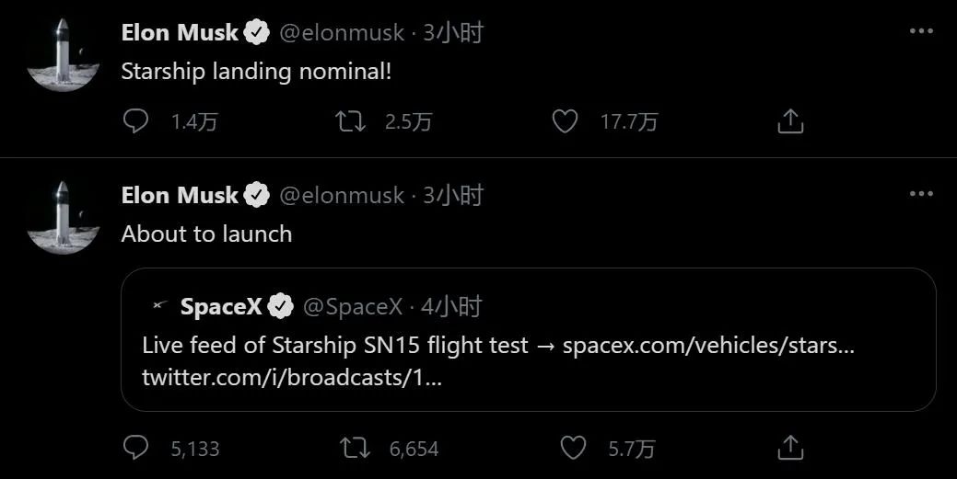The height and width of the screenshot is (479, 957).
Task: Retweet the "Starship landing nominal!" tweet
Action: click(351, 121)
